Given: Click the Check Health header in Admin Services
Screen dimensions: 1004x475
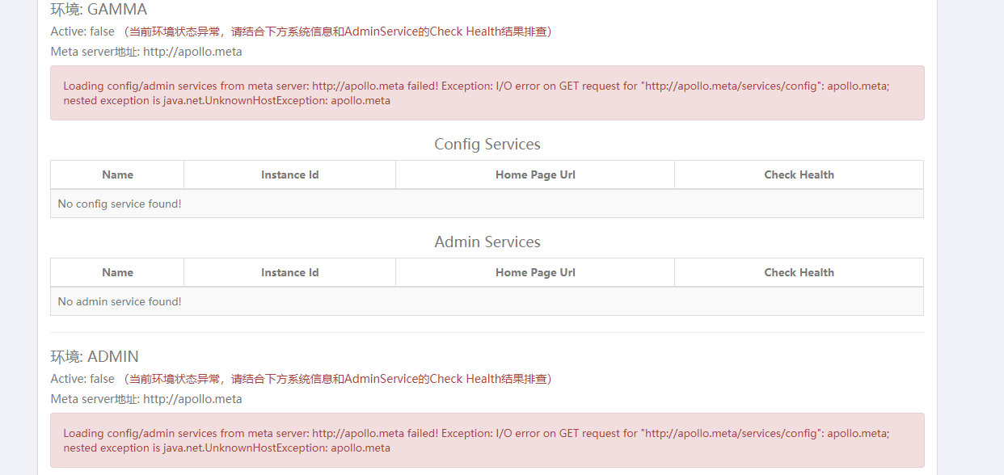Looking at the screenshot, I should click(x=799, y=272).
